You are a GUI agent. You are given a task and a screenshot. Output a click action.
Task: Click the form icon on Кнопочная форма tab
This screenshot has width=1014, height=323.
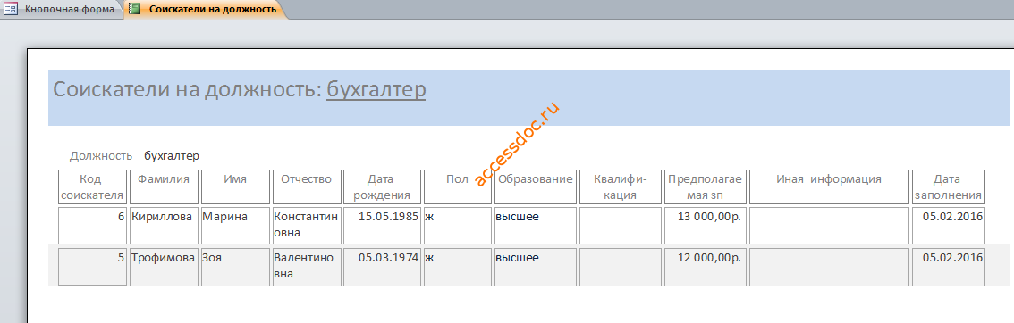click(11, 9)
